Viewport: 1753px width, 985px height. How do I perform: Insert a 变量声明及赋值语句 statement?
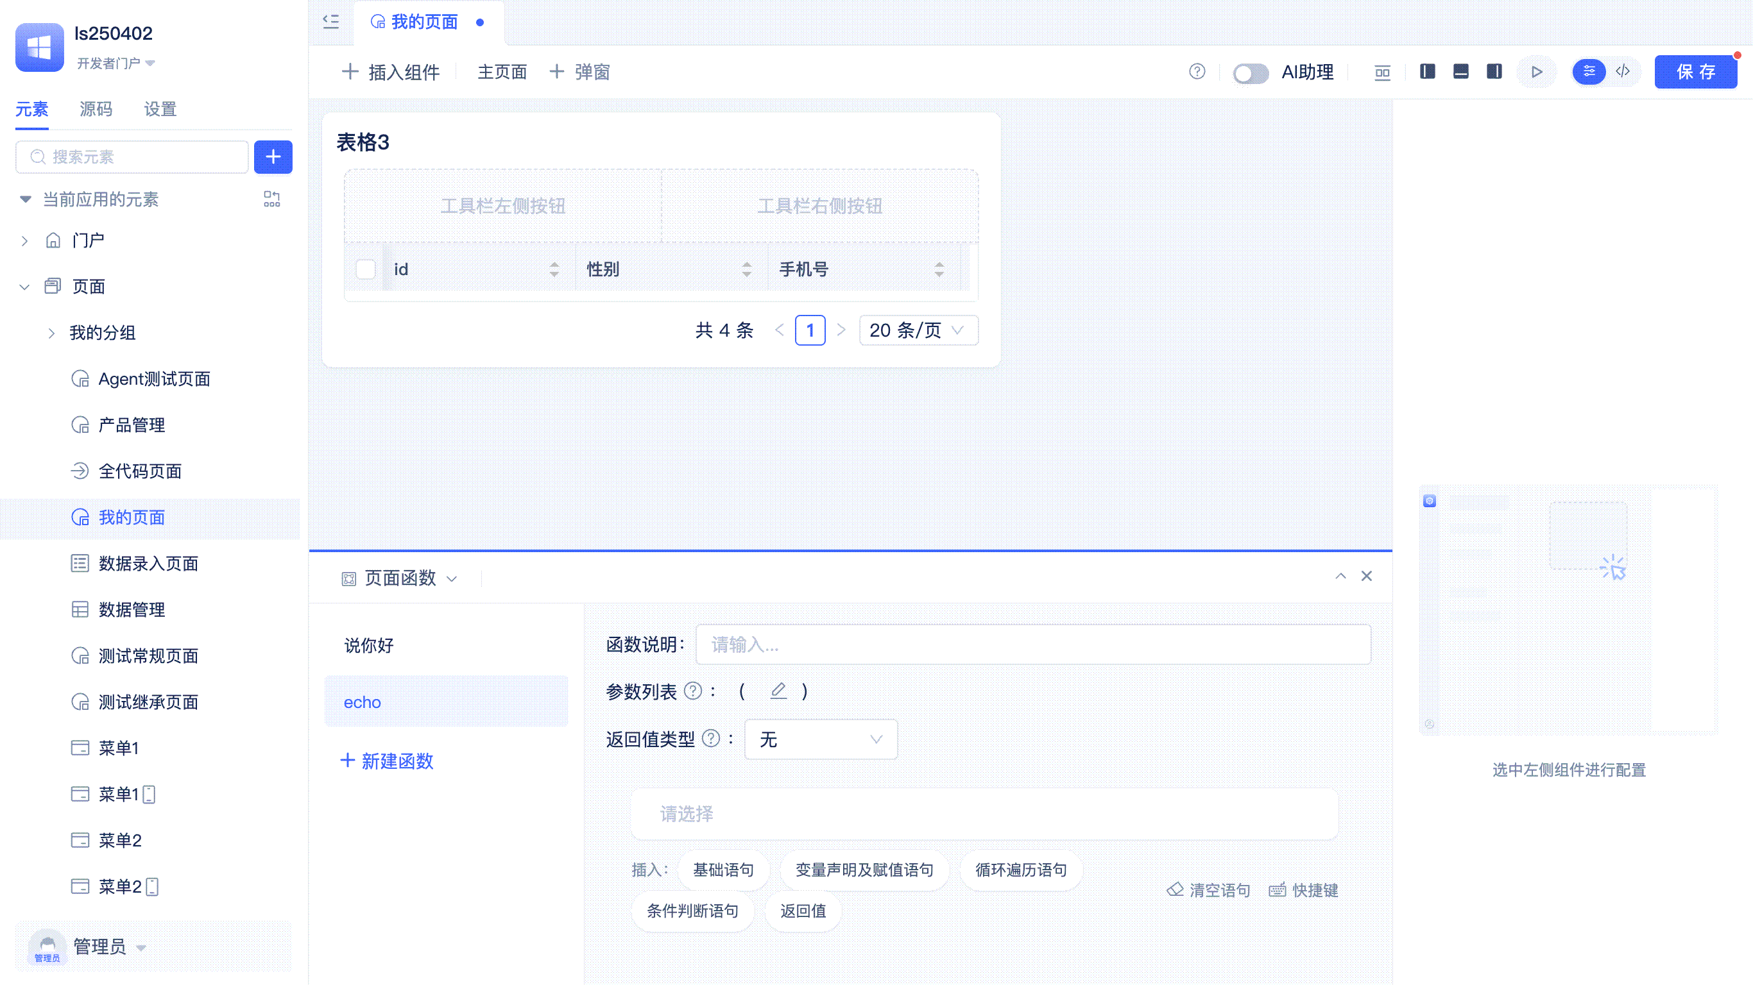click(864, 870)
